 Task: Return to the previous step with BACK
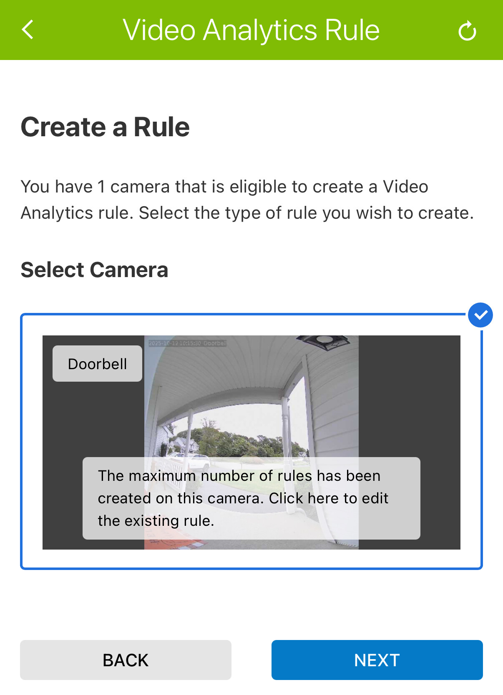click(x=126, y=660)
